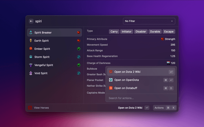Image resolution: width=204 pixels, height=127 pixels.
Task: Click the Carry role tag
Action: tap(114, 31)
